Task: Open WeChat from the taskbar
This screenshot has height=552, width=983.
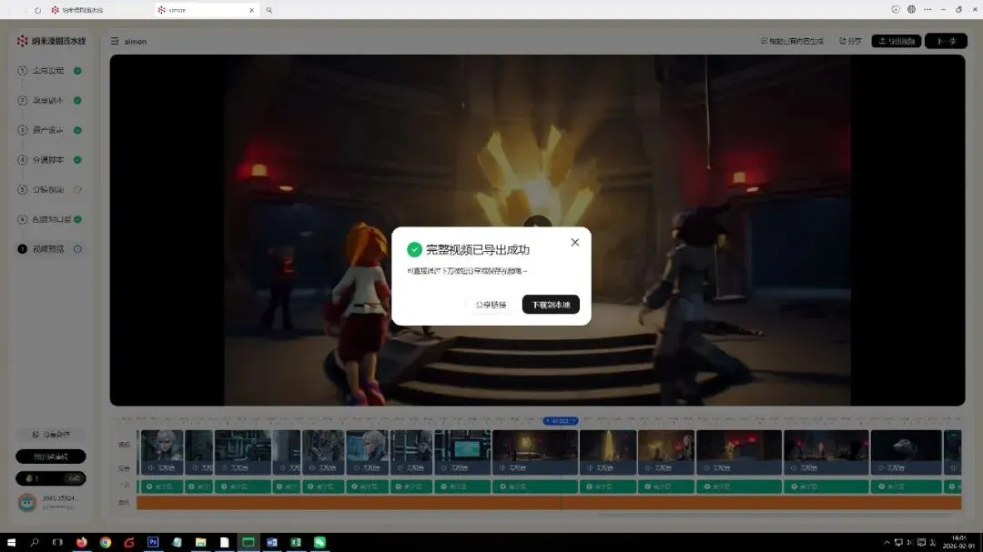Action: pyautogui.click(x=319, y=543)
